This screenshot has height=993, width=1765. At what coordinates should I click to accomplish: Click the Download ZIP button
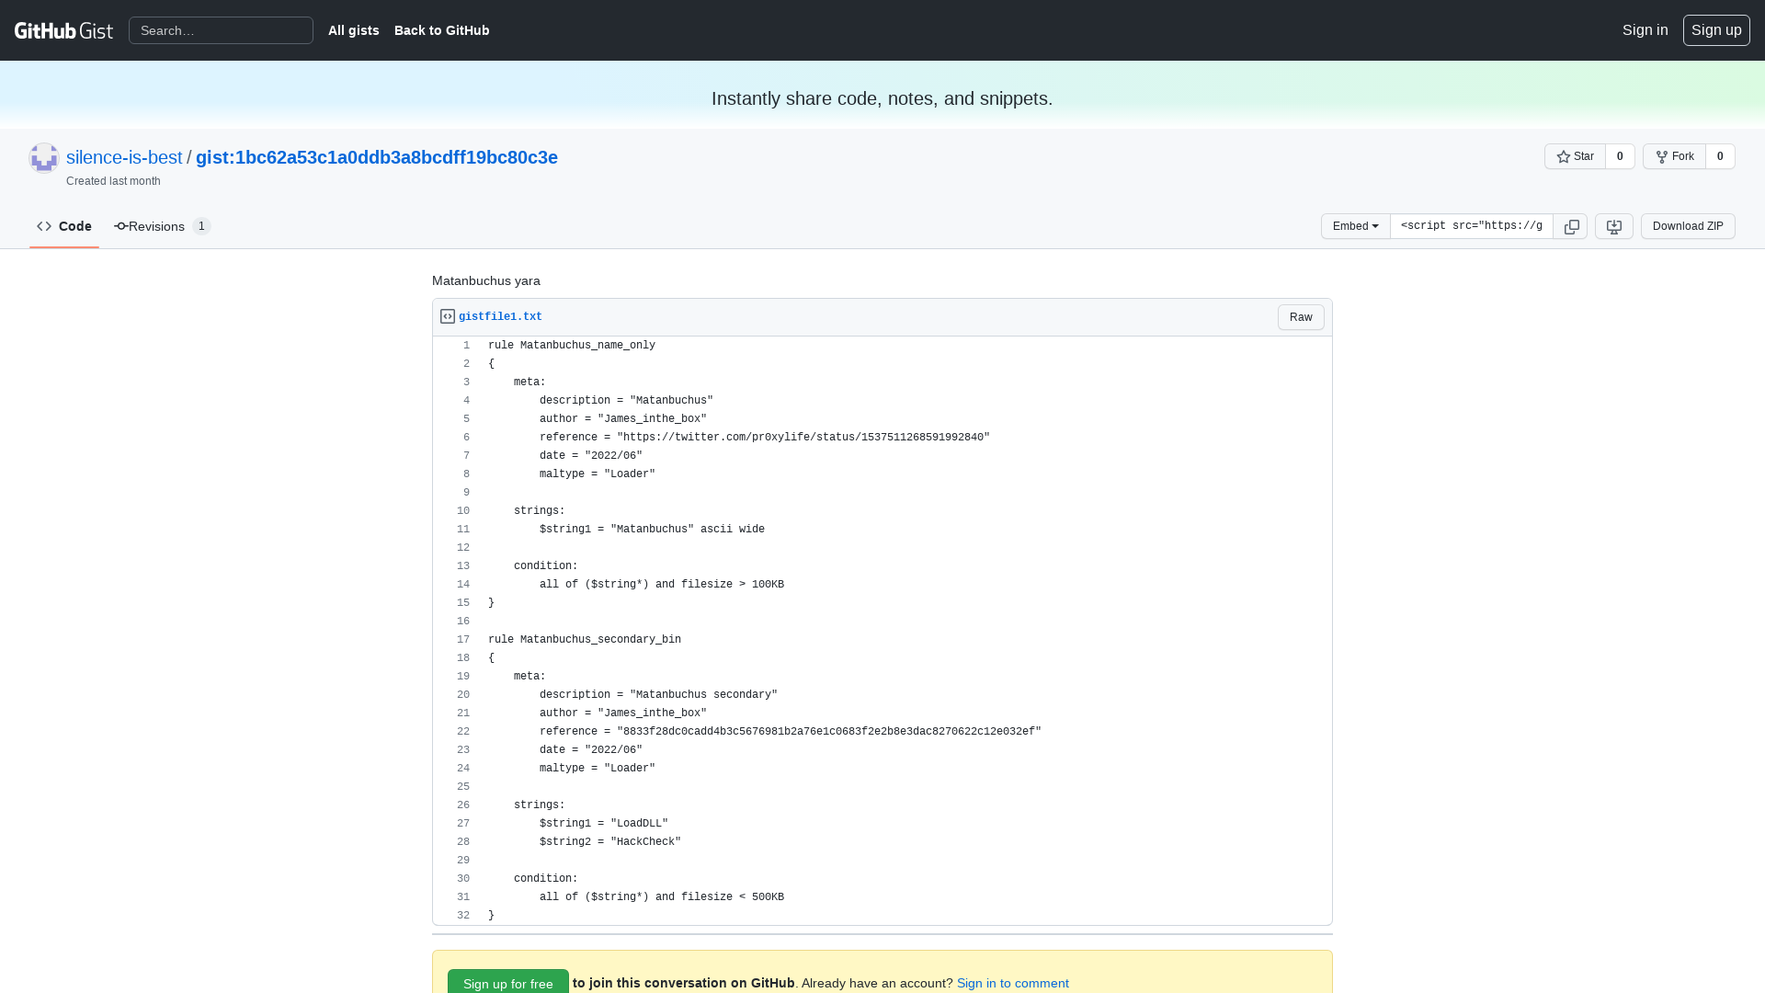tap(1688, 226)
